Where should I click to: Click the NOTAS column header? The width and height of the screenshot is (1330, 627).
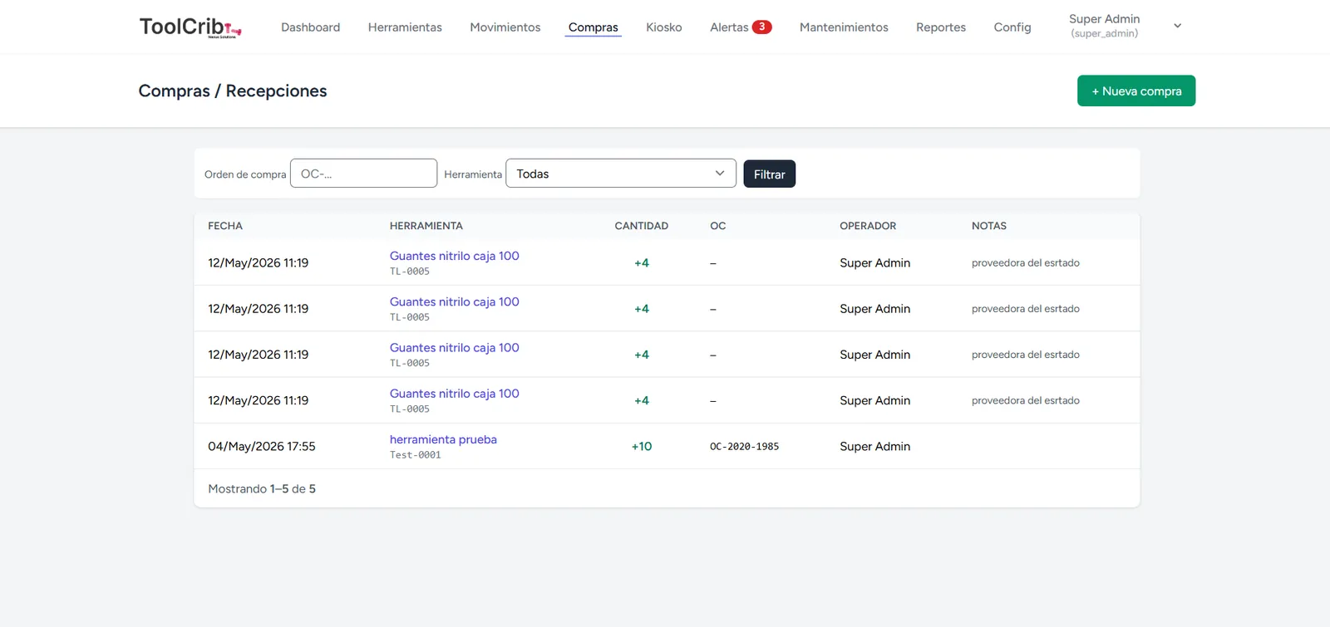point(989,226)
